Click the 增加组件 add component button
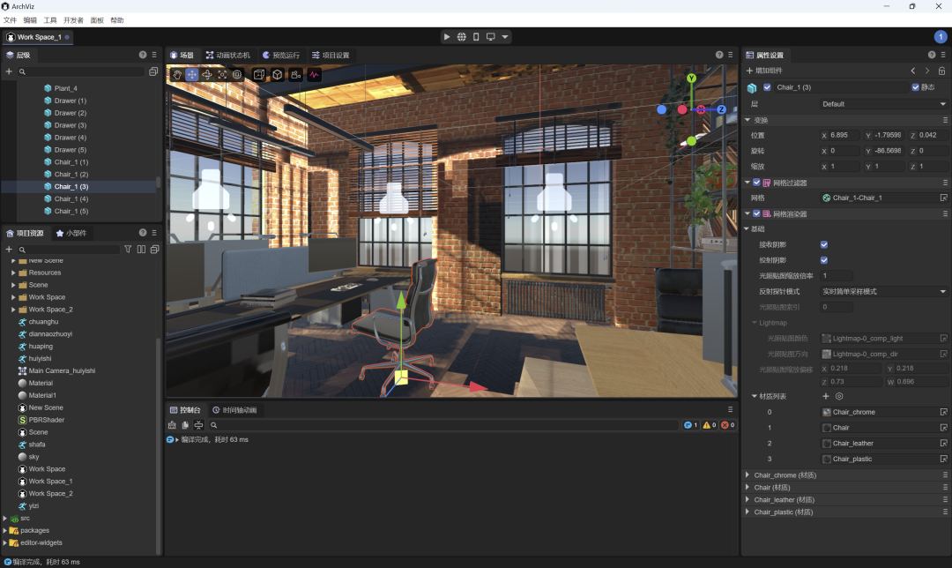 [x=764, y=71]
